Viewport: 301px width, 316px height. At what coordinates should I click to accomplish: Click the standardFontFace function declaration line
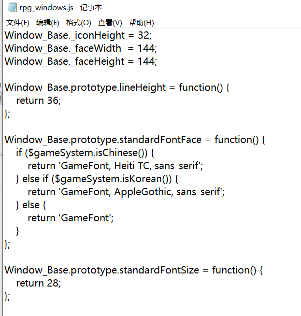pyautogui.click(x=135, y=140)
